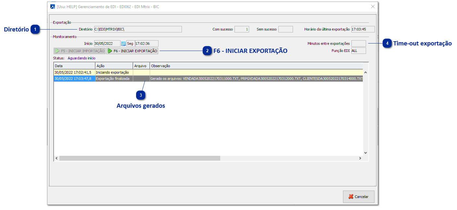Click the right arrow of the horizontal scrollbar
Viewport: 457px width, 210px height.
click(x=360, y=158)
